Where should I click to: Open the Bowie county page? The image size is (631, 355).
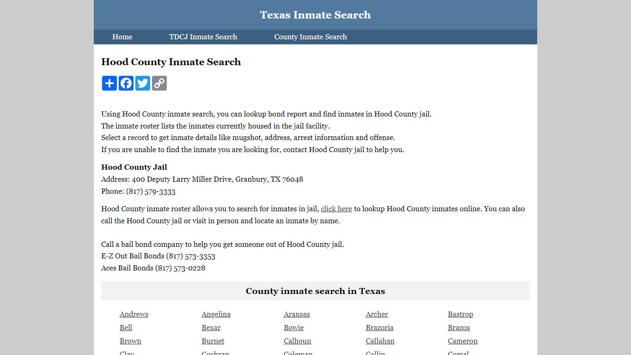293,327
